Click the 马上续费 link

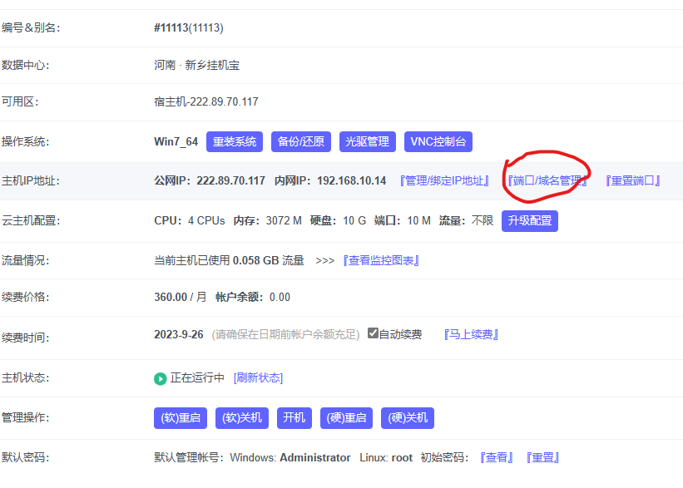[471, 334]
